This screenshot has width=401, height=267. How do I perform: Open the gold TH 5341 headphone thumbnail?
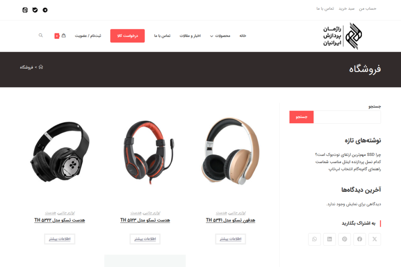230,151
